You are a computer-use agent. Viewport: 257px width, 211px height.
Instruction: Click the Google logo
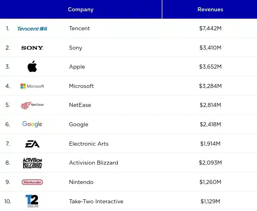32,124
